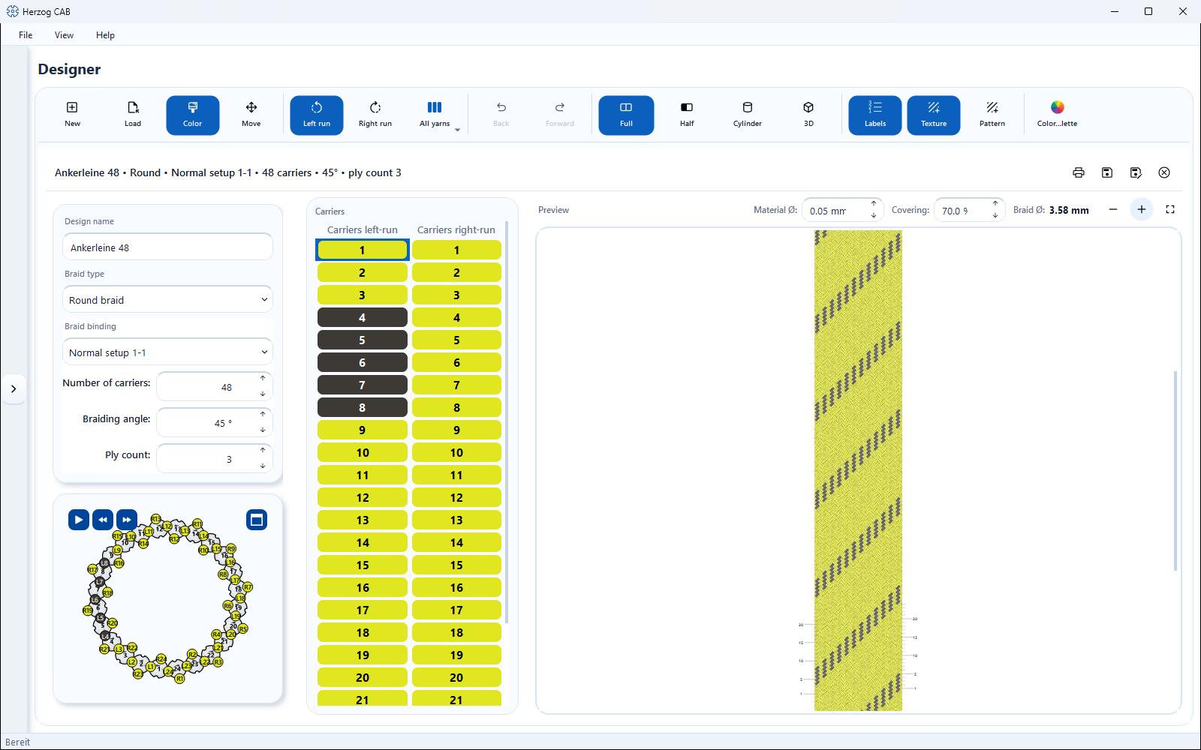Select black left-run carrier 4
This screenshot has width=1201, height=750.
363,317
